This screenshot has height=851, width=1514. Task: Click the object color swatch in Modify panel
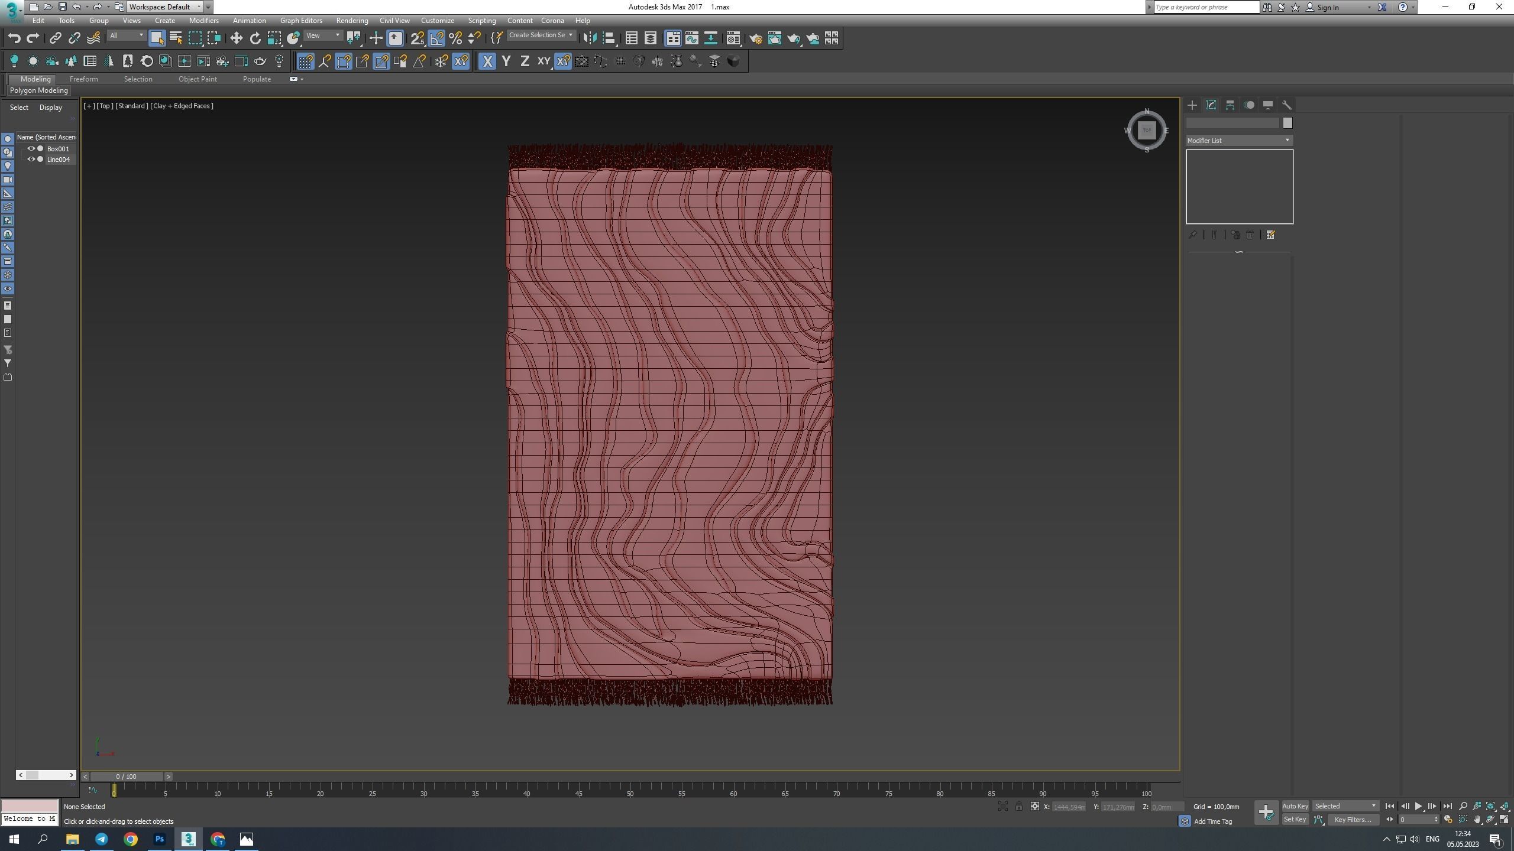1287,123
